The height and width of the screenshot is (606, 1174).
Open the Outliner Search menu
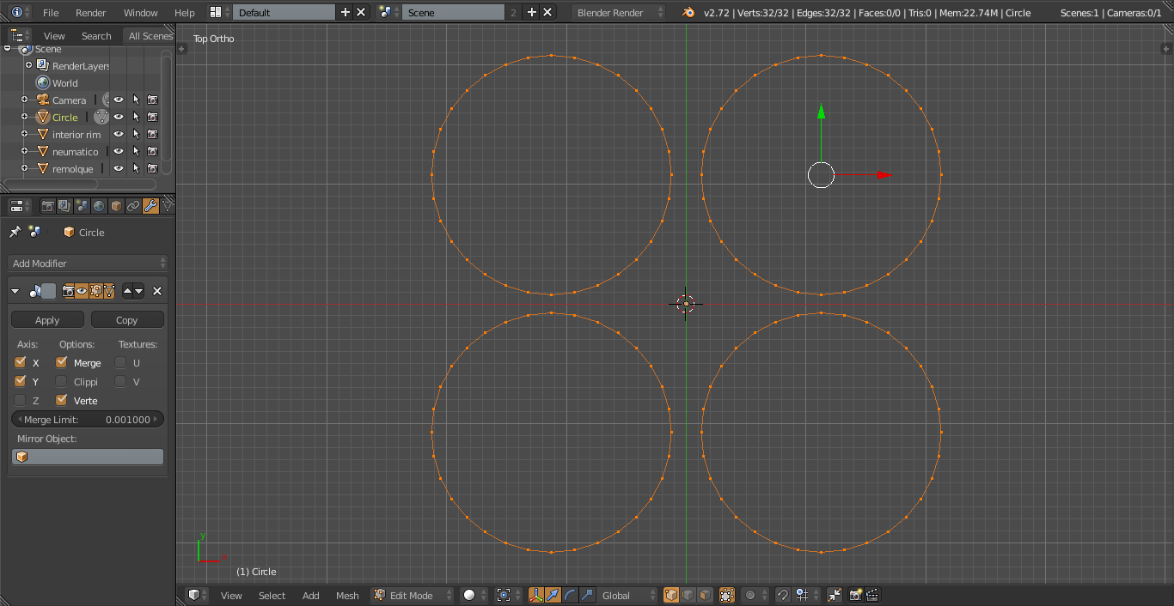(96, 36)
